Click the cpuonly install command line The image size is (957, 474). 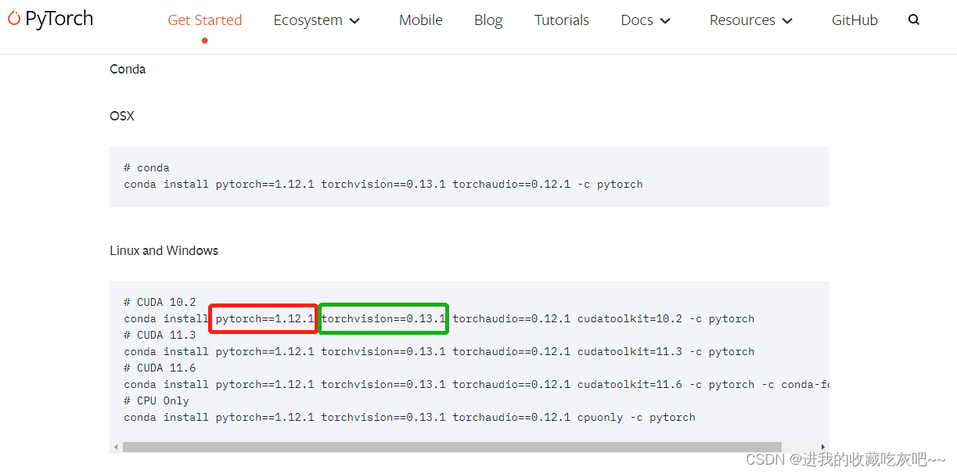(409, 417)
